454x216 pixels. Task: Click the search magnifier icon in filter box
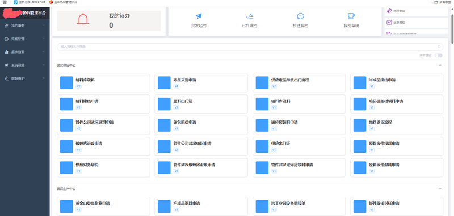click(x=439, y=47)
